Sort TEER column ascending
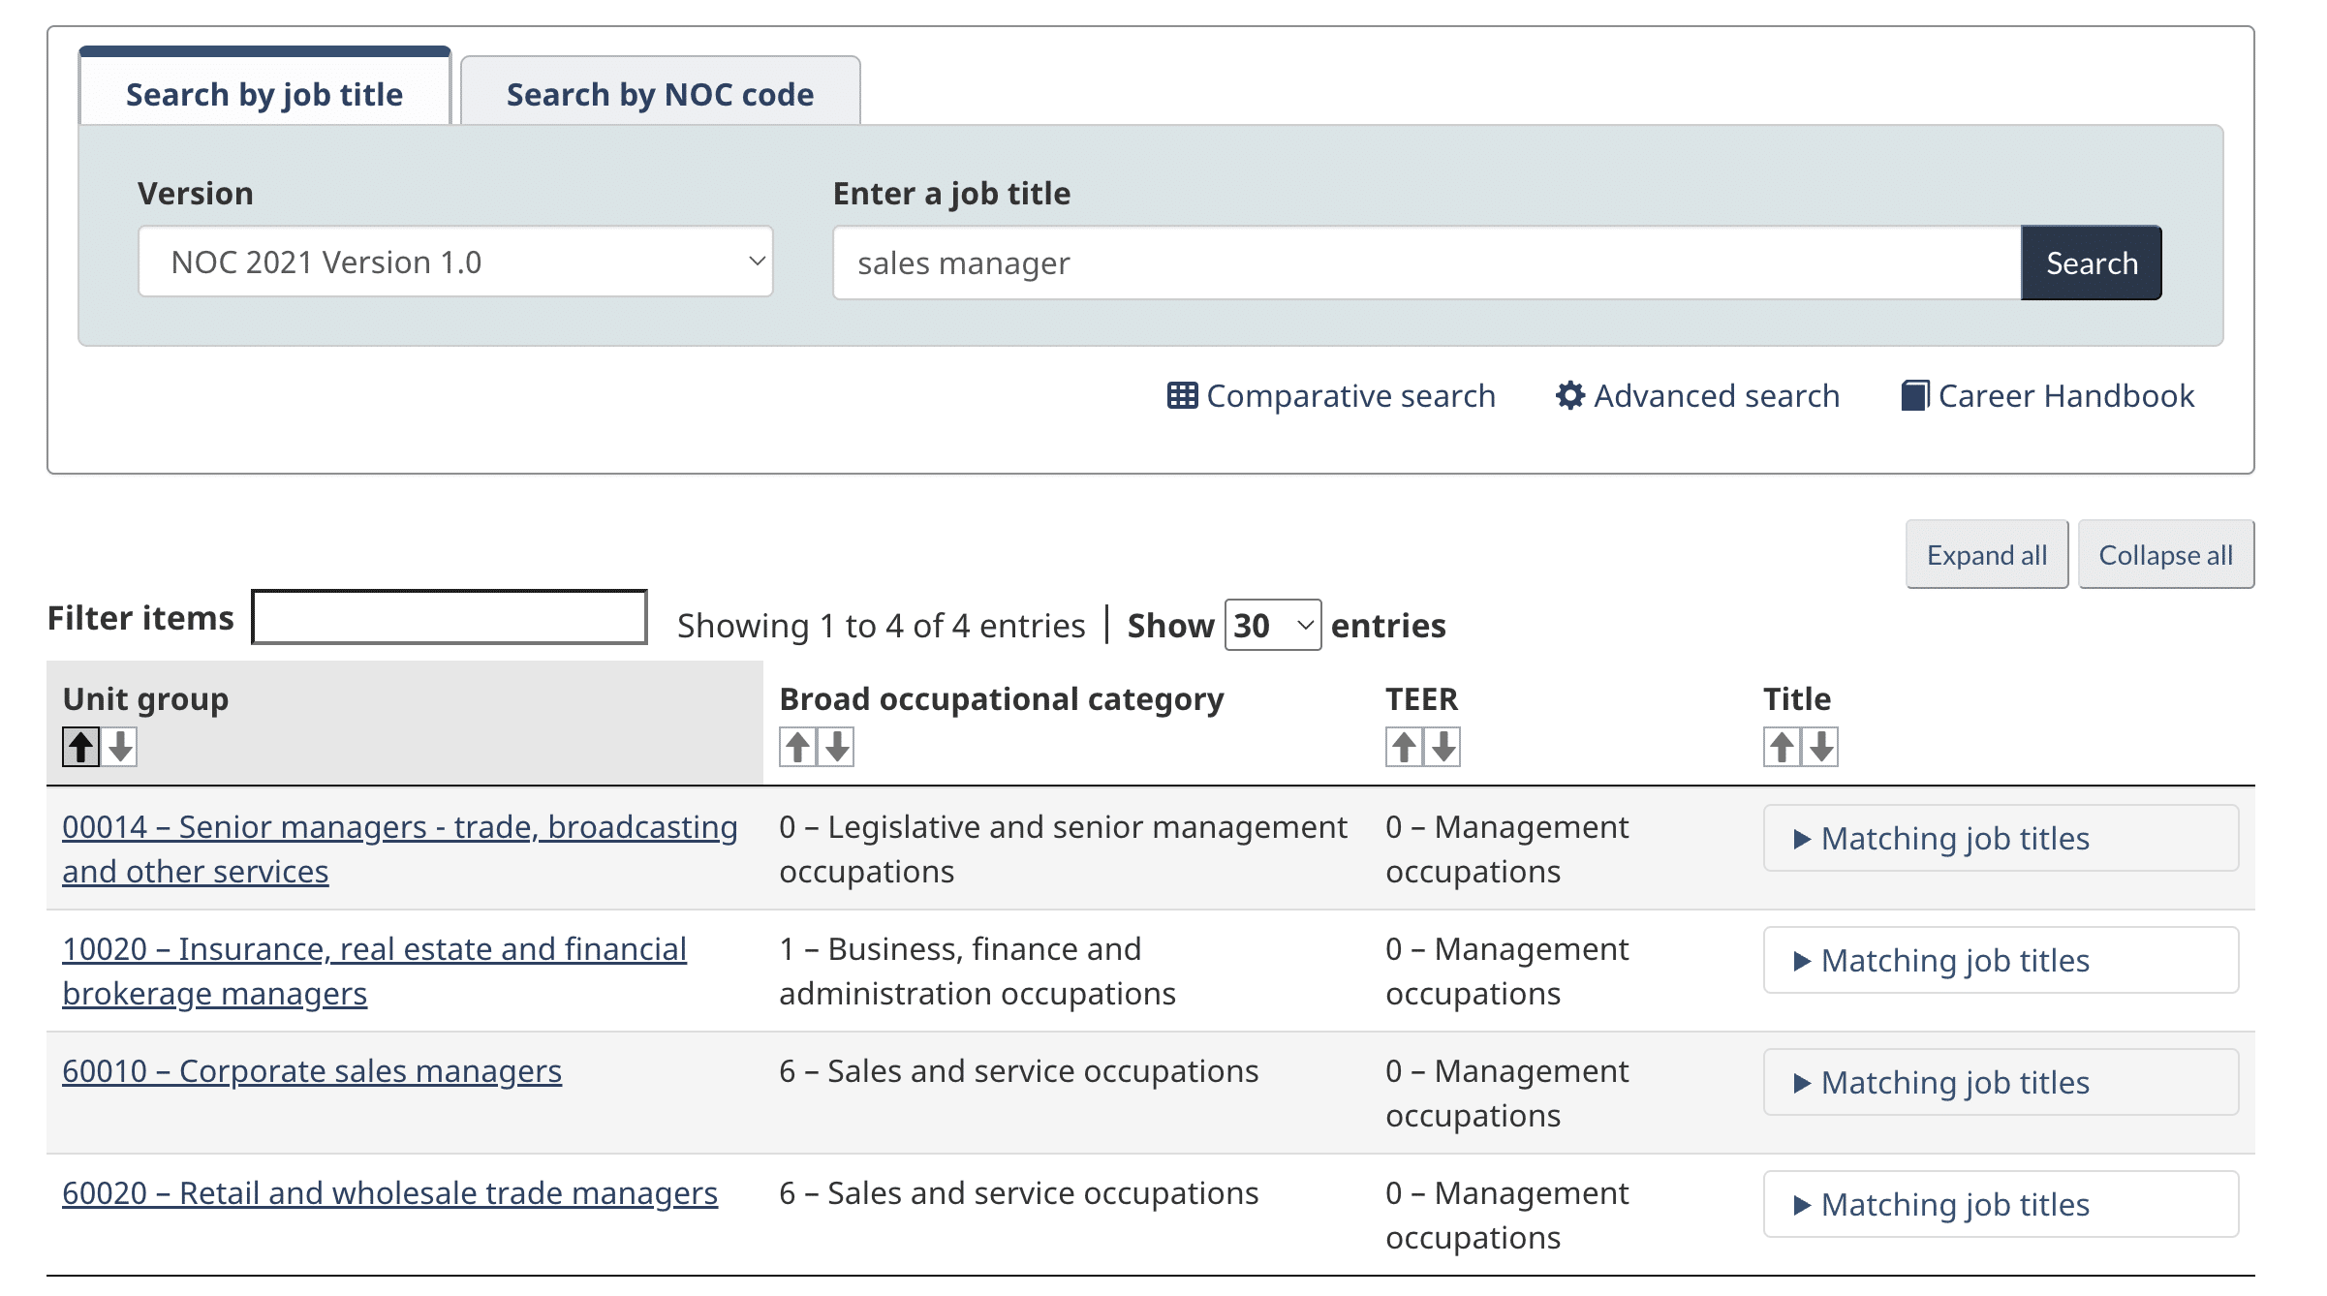 pos(1404,747)
